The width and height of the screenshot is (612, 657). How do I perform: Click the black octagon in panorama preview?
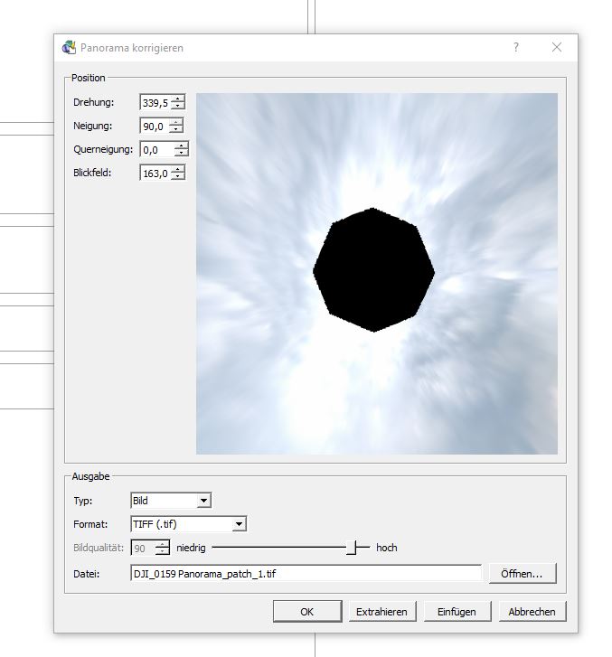[x=373, y=270]
